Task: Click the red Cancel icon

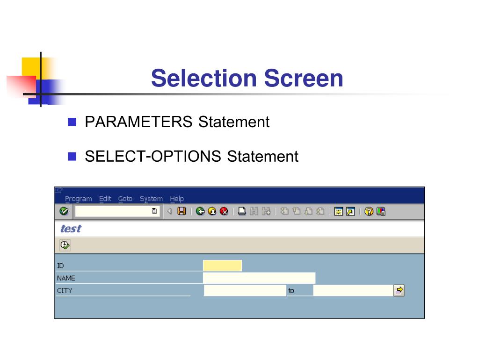Action: (224, 211)
